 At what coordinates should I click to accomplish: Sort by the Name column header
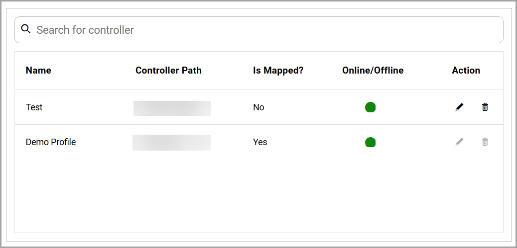click(38, 71)
